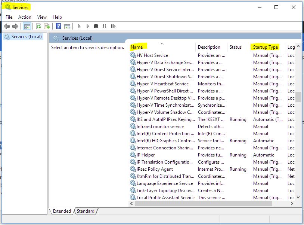Toggle the Show/Hide Action Pane icon
This screenshot has width=304, height=225.
(67, 26)
